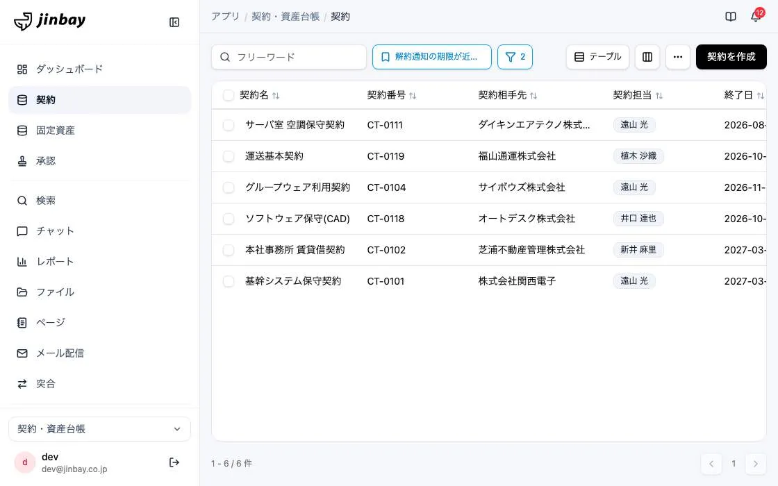The image size is (778, 486).
Task: Open 運送基本契約 contract name
Action: tap(274, 156)
